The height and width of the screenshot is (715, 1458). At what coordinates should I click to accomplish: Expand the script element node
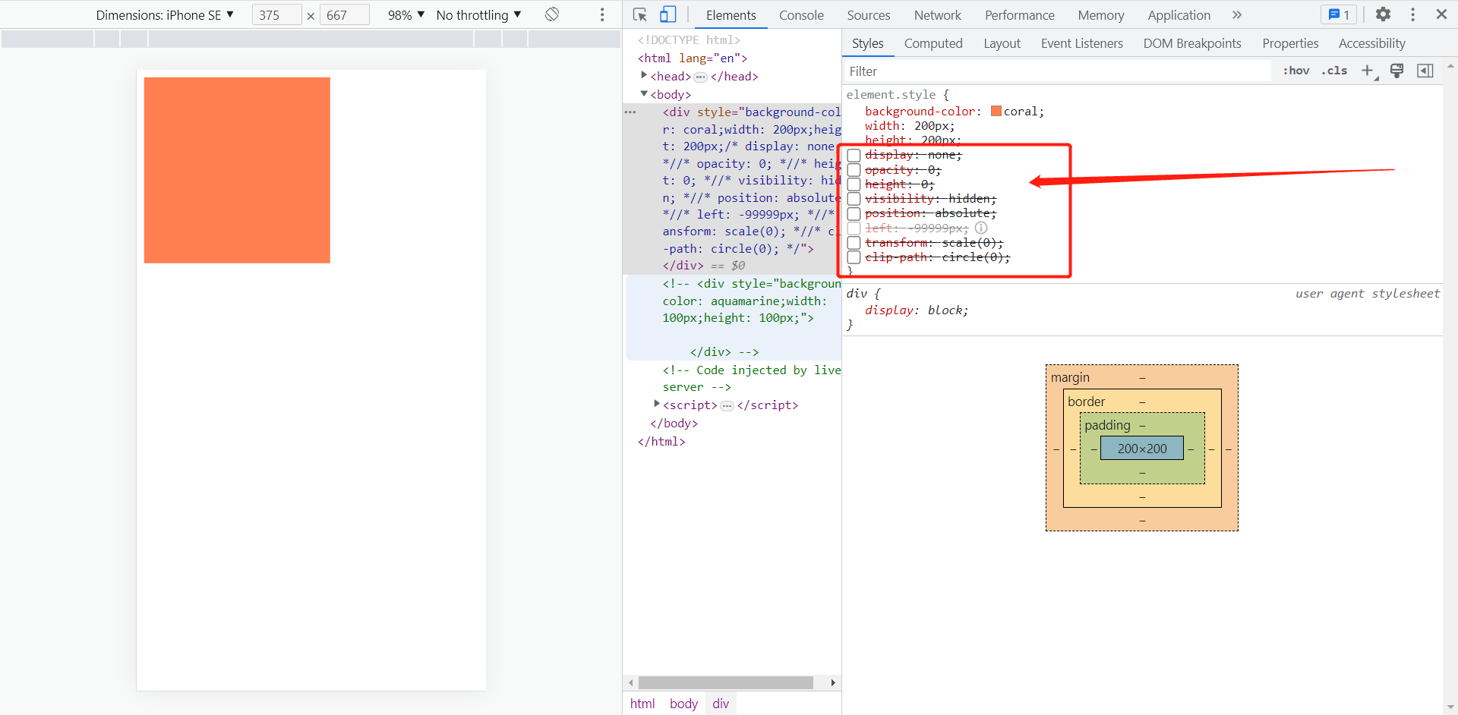pos(657,404)
